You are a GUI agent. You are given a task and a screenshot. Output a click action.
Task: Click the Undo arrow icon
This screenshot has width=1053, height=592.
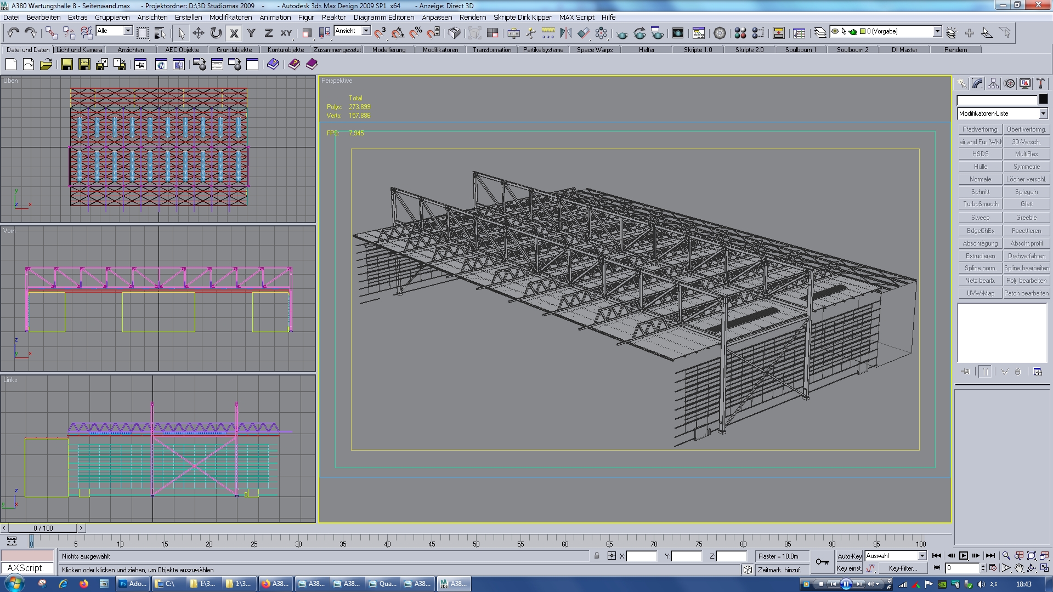(13, 33)
